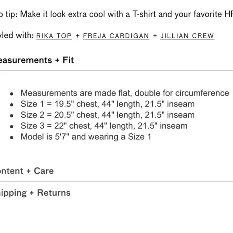Collapse the Measurements + Fit section

37,60
